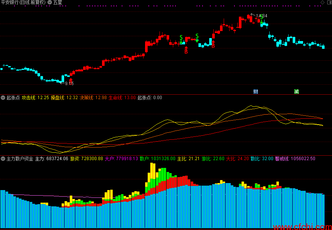Screen dimensions: 332x230
Task: Click the 主力散户资金 indicator name
Action: pyautogui.click(x=20, y=159)
